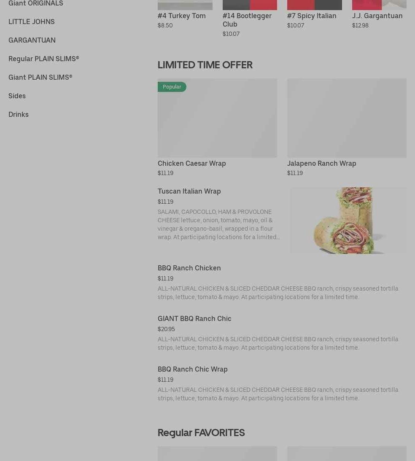The height and width of the screenshot is (461, 415).
Task: Jump to Giant PLAIN SLIMS section
Action: click(40, 77)
